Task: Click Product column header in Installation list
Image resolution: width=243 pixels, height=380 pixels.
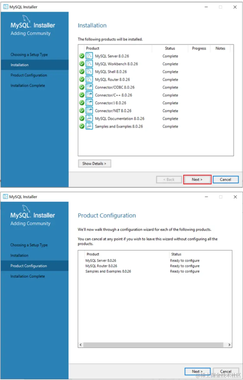Action: (x=118, y=48)
